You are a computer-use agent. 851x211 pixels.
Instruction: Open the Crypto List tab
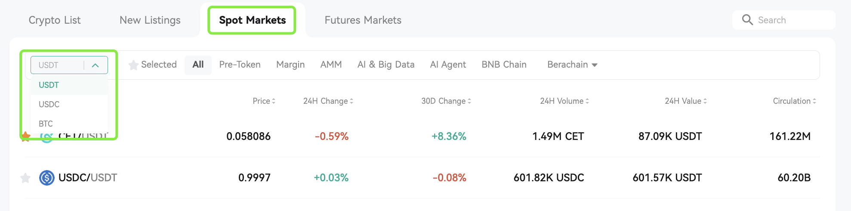[x=55, y=20]
